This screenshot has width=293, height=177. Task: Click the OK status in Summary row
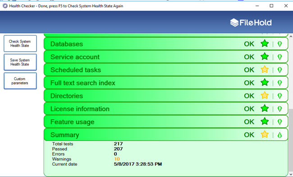point(249,135)
